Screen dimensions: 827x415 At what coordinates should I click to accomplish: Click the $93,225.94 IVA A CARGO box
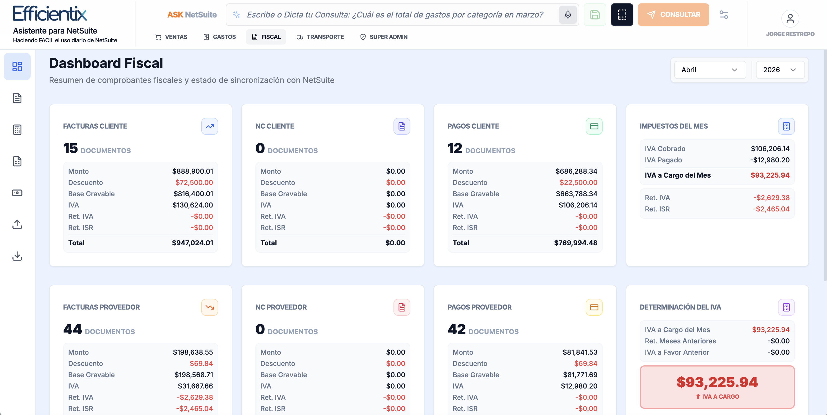coord(717,387)
